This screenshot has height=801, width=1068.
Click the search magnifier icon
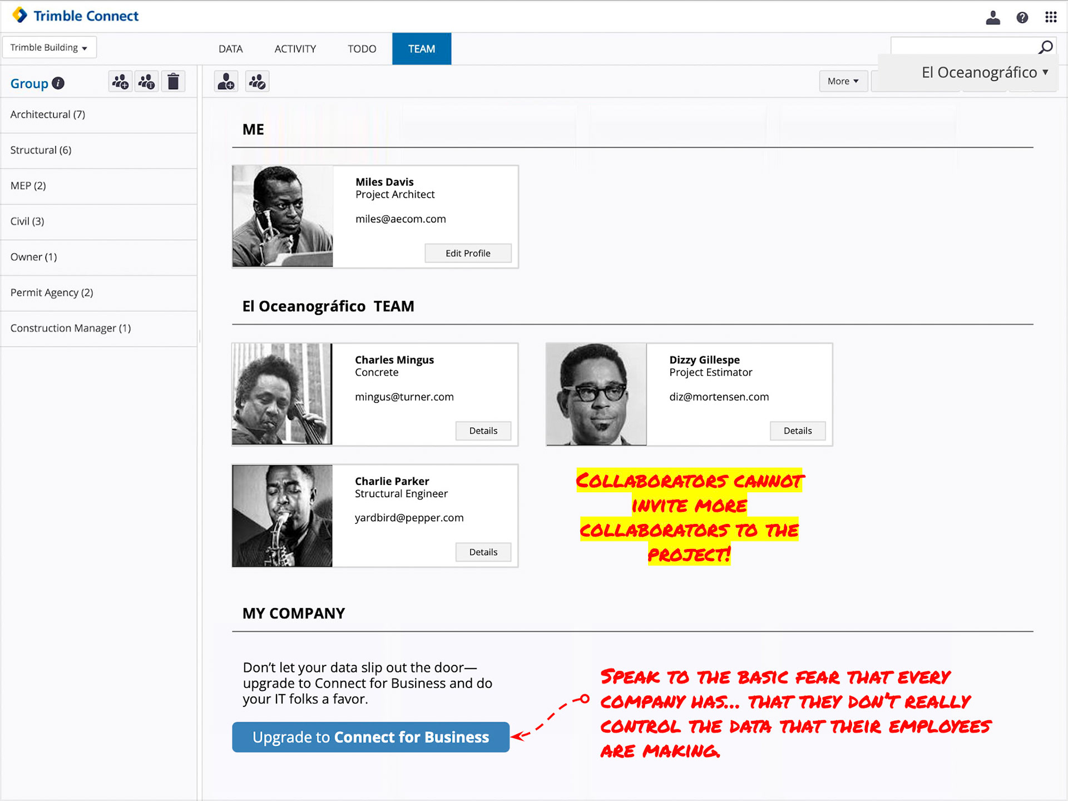click(x=1045, y=47)
